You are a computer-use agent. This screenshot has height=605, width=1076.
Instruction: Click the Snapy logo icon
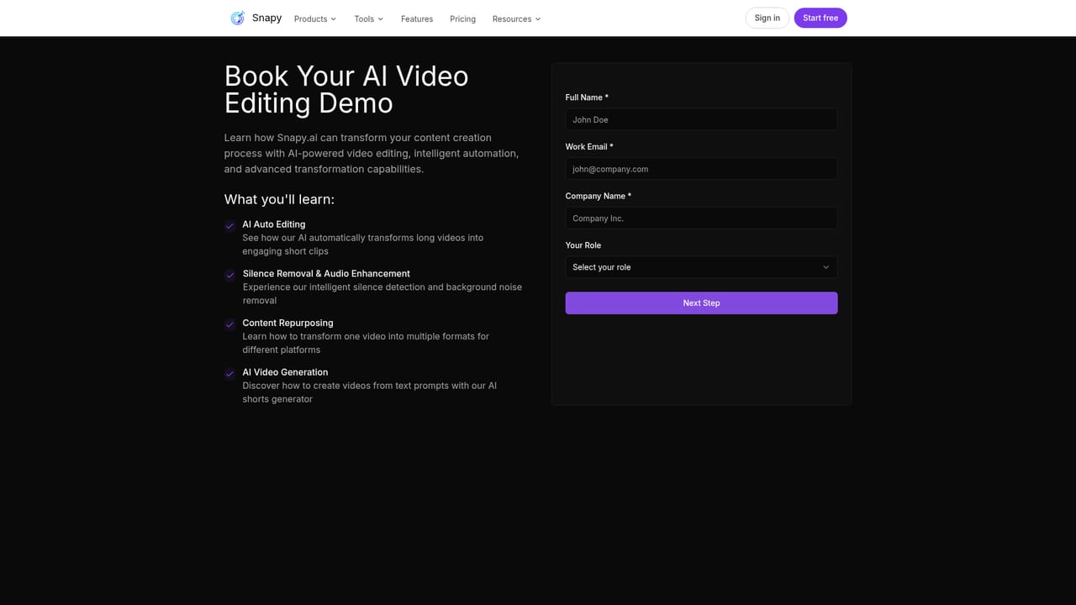click(238, 18)
